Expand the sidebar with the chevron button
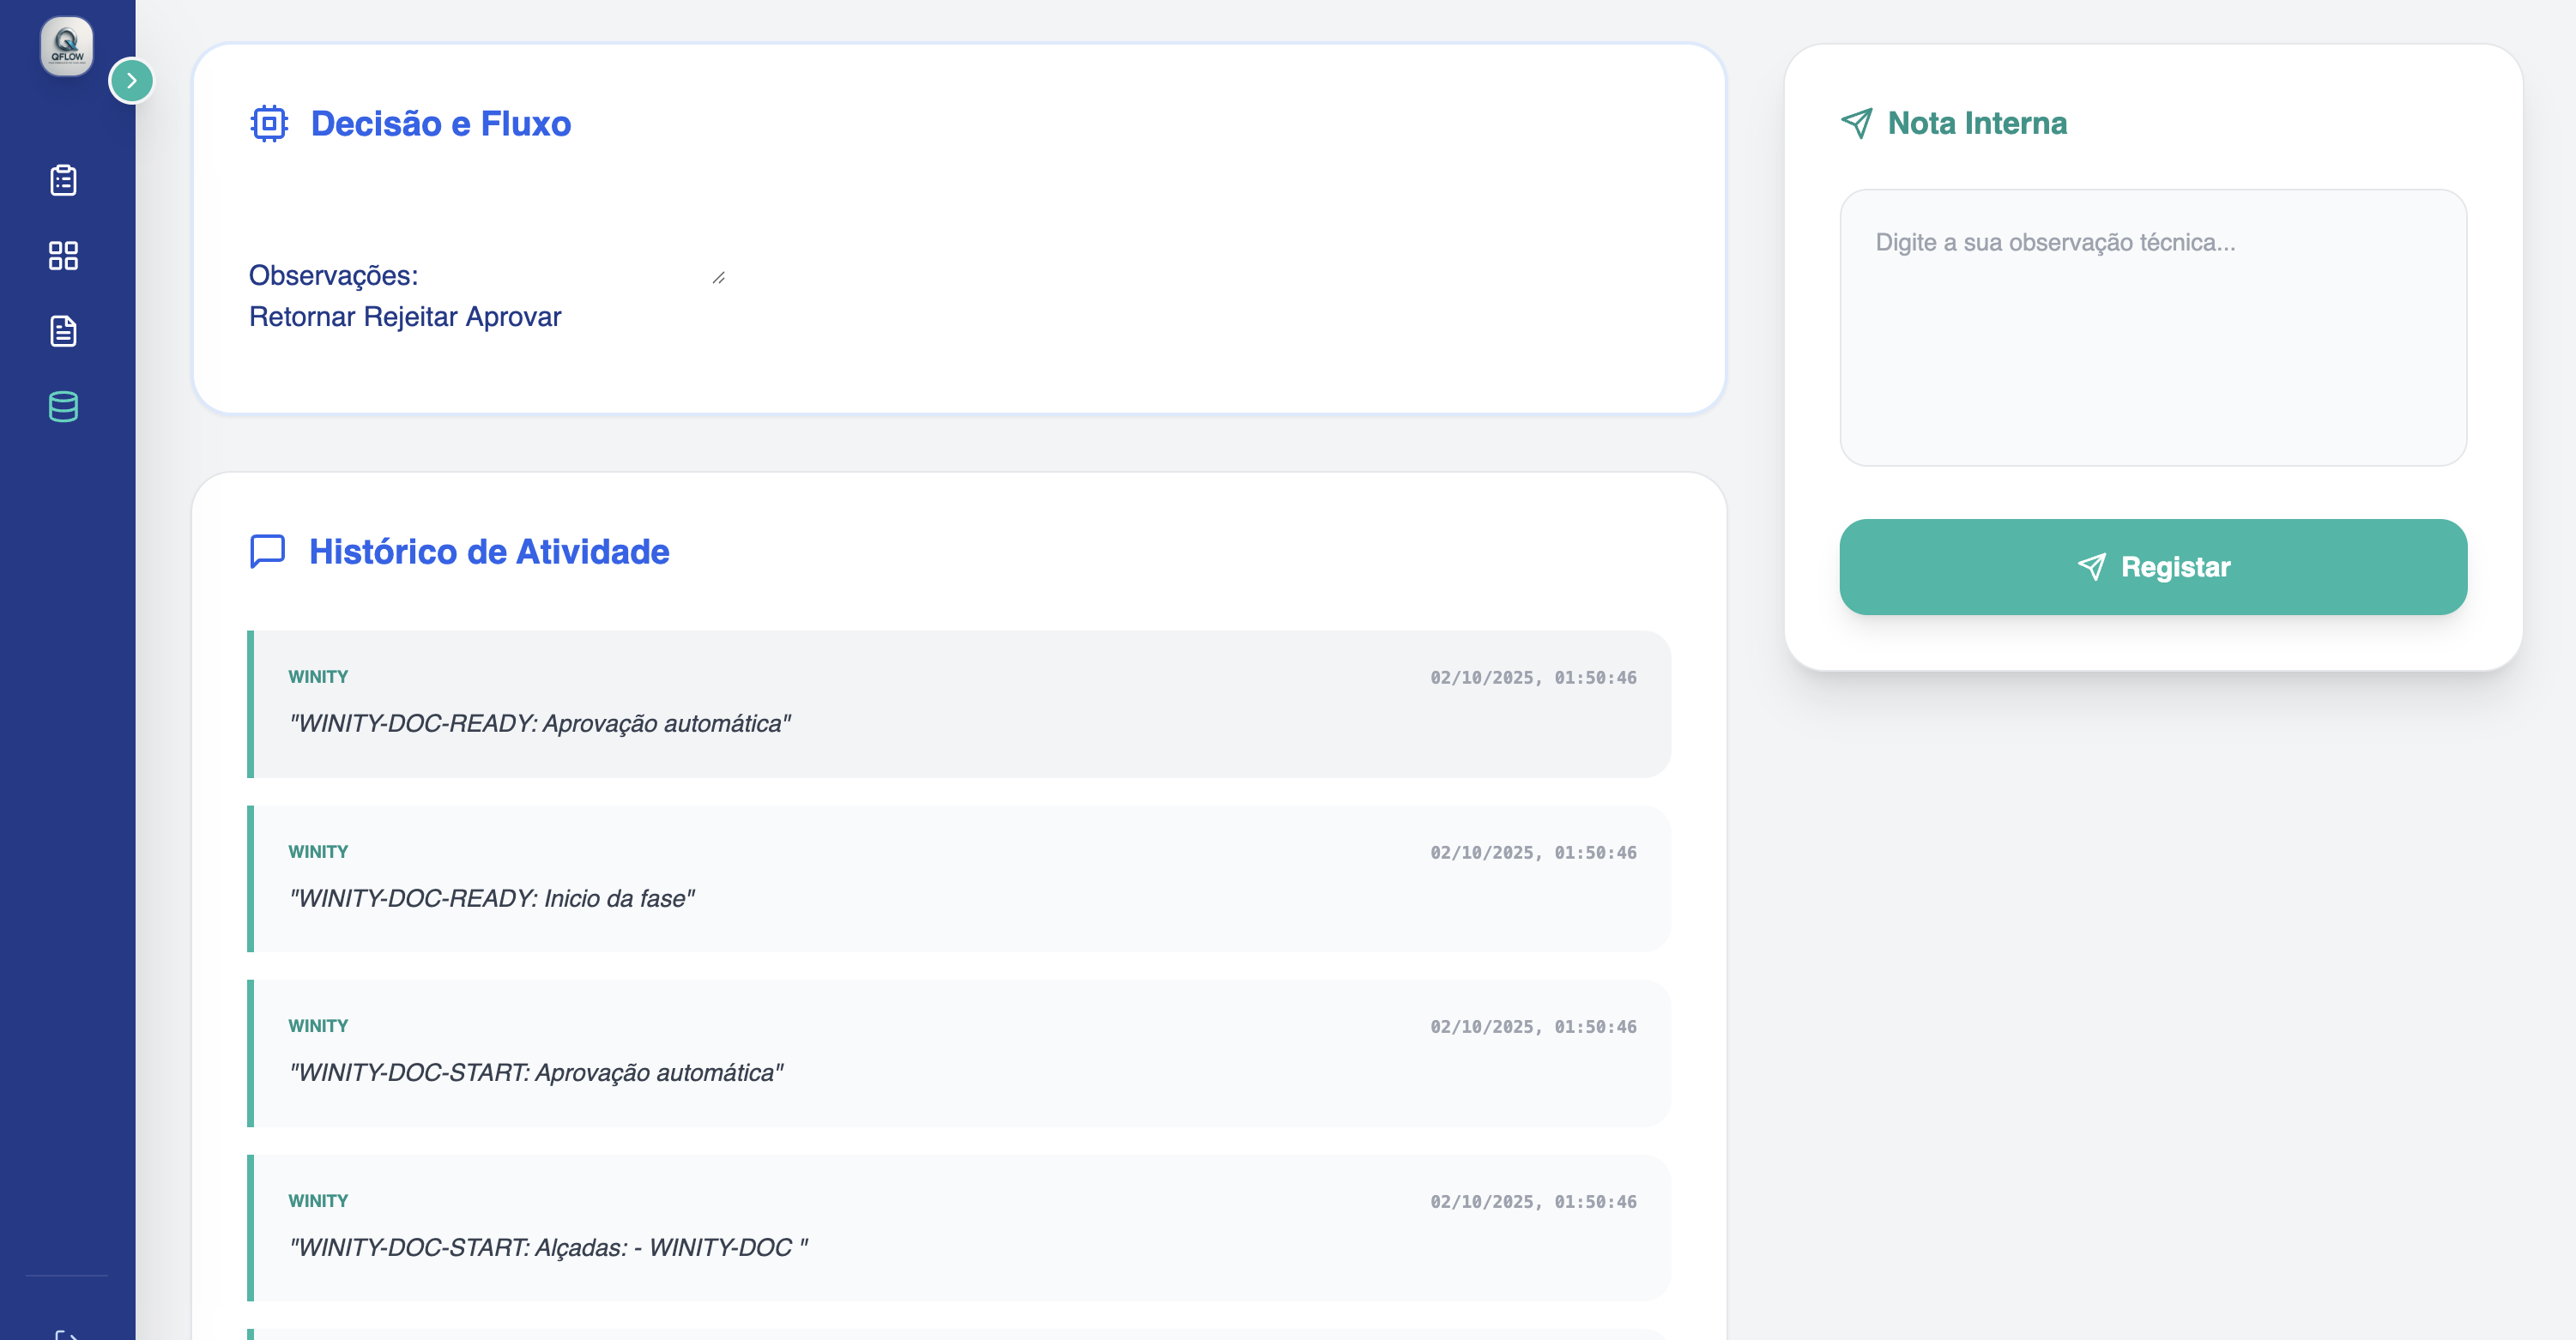This screenshot has width=2576, height=1340. click(131, 81)
